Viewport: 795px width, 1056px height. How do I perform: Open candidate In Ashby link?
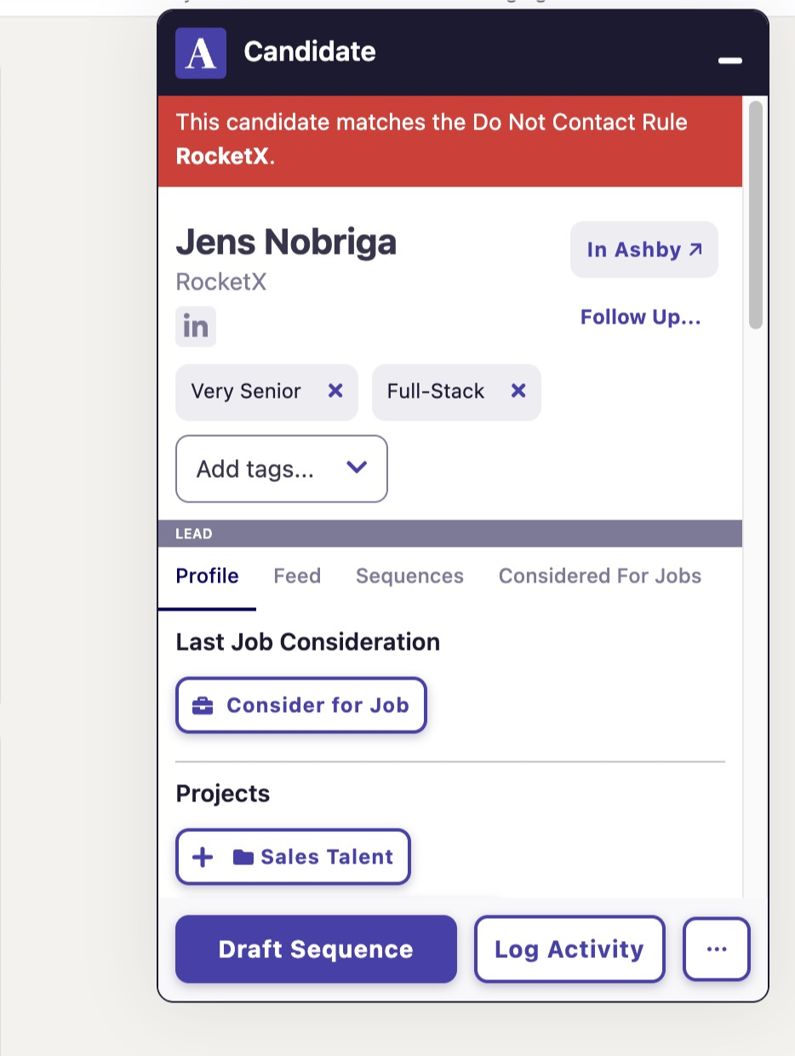pos(644,250)
